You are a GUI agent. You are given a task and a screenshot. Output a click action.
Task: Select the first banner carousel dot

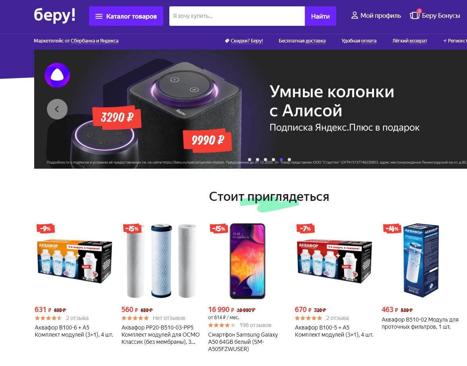click(x=250, y=160)
